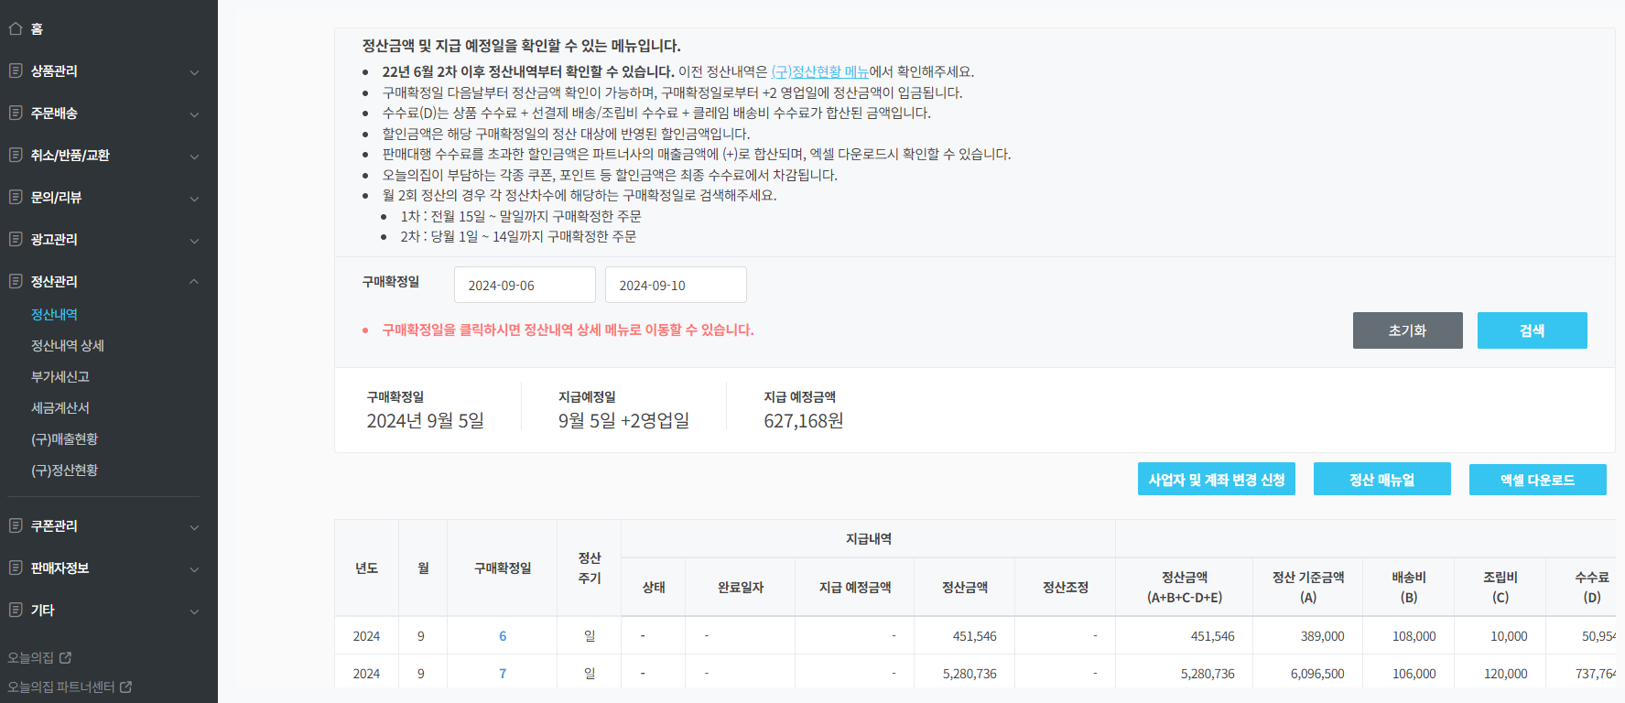Expand the 문의/리뷰 menu chevron
Viewport: 1625px width, 703px height.
click(x=194, y=198)
